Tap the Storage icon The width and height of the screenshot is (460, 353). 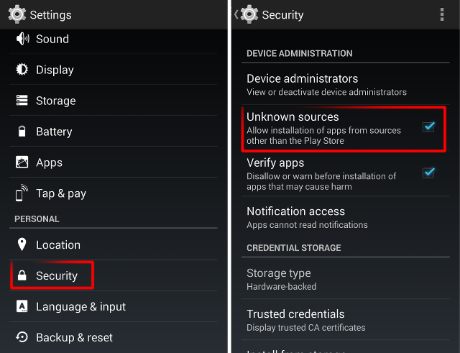pyautogui.click(x=22, y=101)
